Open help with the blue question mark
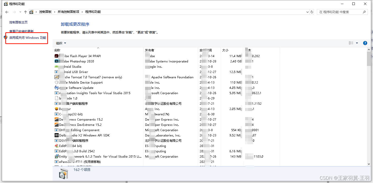373x183 pixels. coord(365,43)
